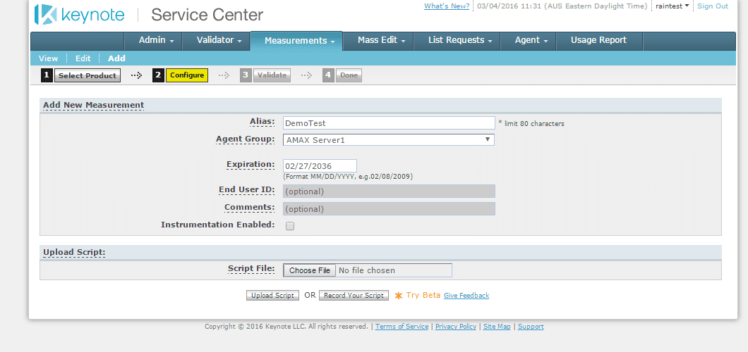The image size is (748, 352).
Task: Open the Admin menu
Action: click(x=156, y=40)
